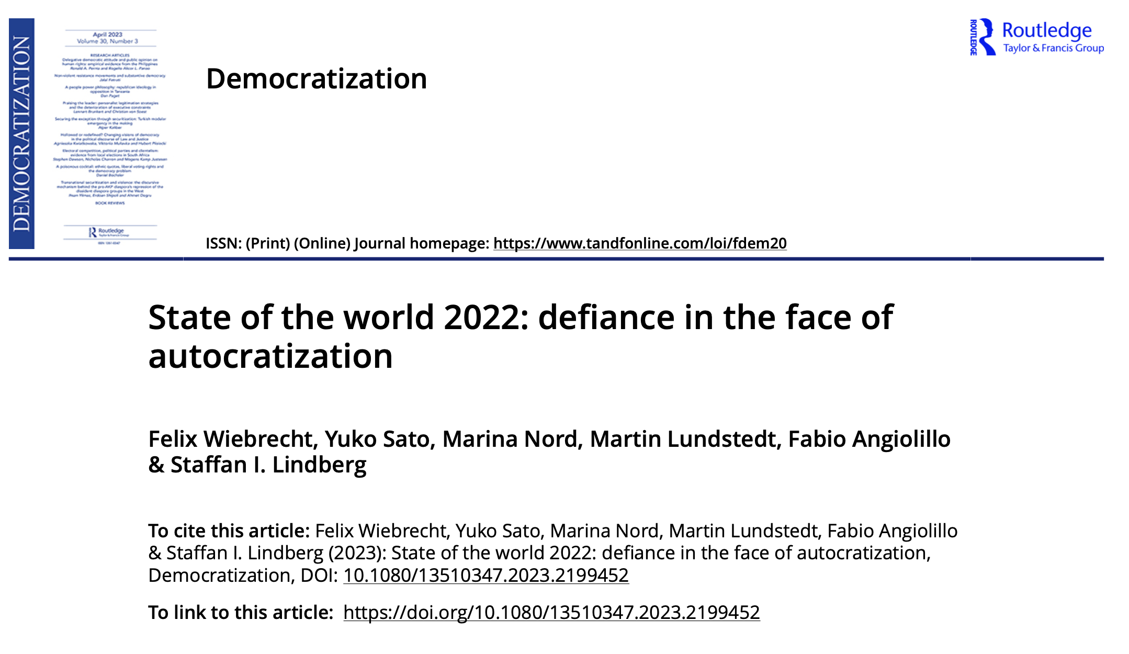Click the large 'Routledge' wordmark at top right
Viewport: 1129px width, 654px height.
(x=1046, y=30)
